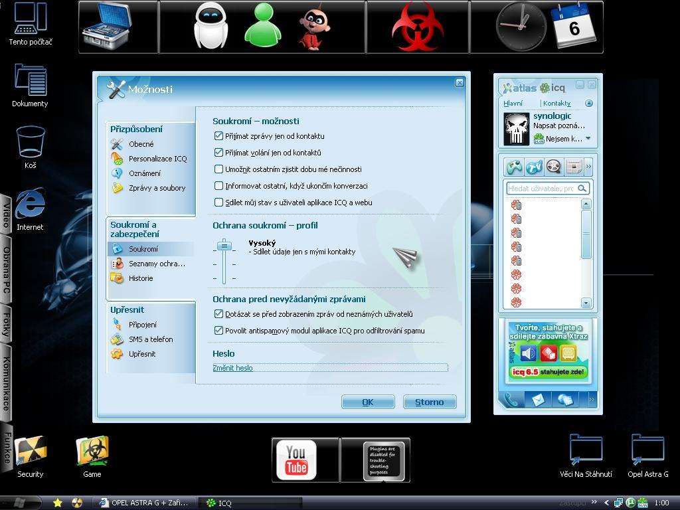Click the phone icon at ICQ bottom bar
Image resolution: width=680 pixels, height=510 pixels.
pos(511,399)
